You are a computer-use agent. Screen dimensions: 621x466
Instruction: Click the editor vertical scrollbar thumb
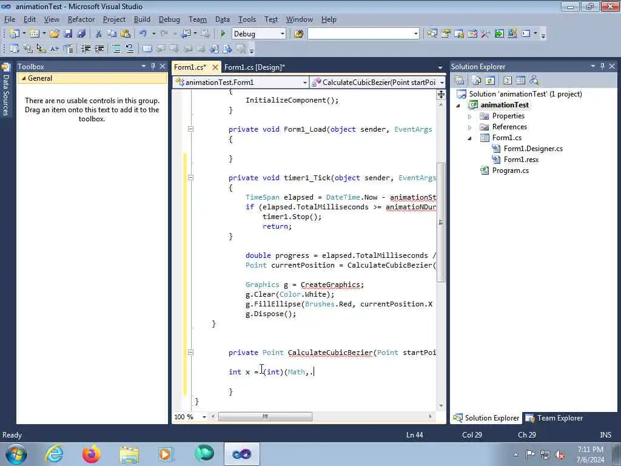tap(441, 222)
